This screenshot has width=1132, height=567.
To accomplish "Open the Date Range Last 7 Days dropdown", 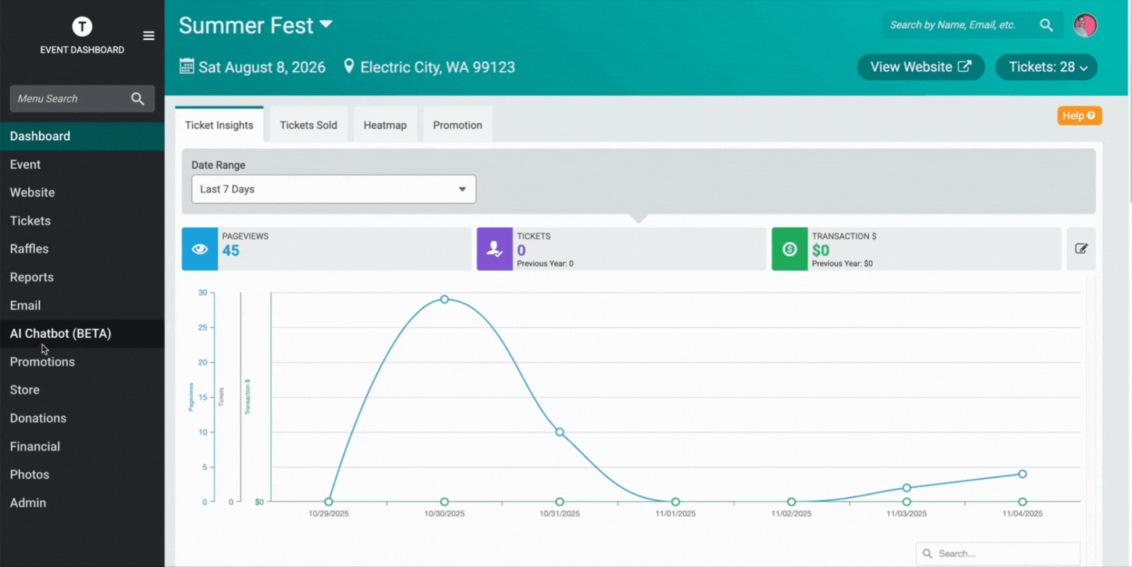I will point(334,189).
